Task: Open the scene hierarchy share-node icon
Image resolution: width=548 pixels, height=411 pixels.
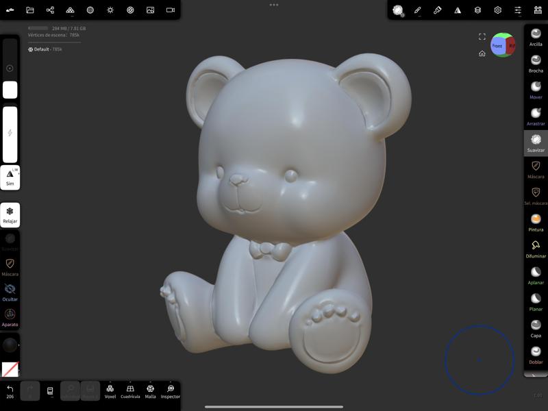Action: click(50, 10)
